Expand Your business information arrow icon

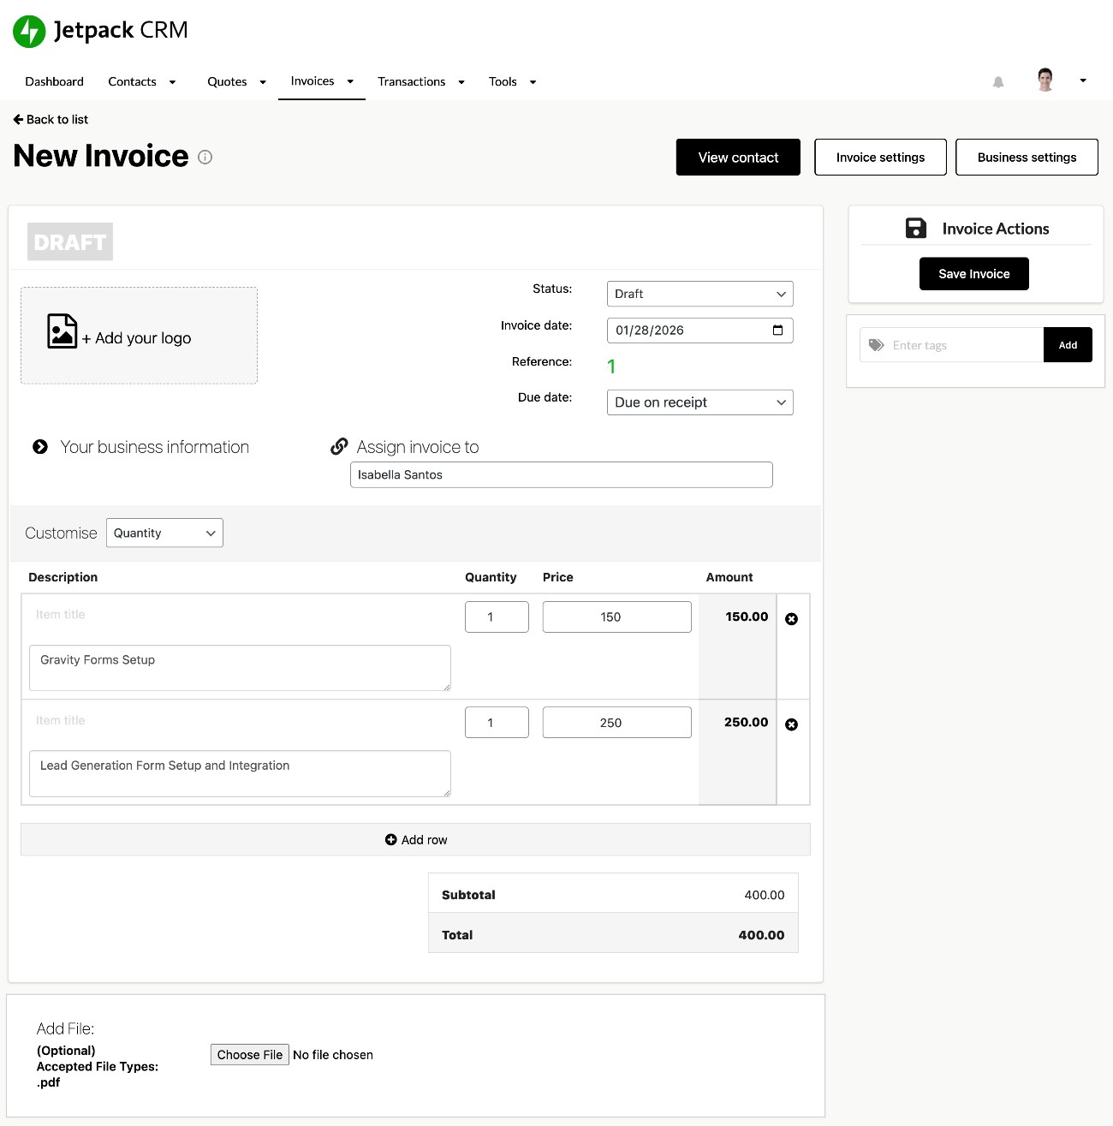[39, 446]
